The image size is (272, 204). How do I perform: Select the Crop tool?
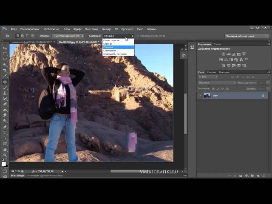5,71
